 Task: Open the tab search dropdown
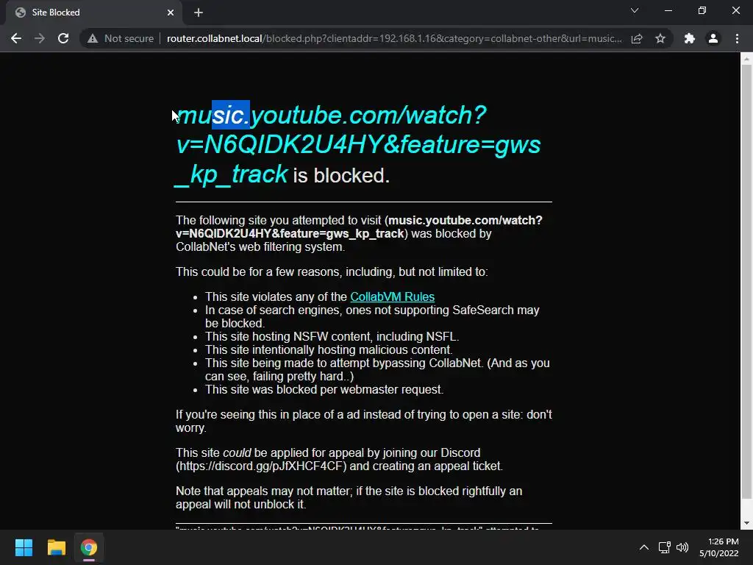635,10
